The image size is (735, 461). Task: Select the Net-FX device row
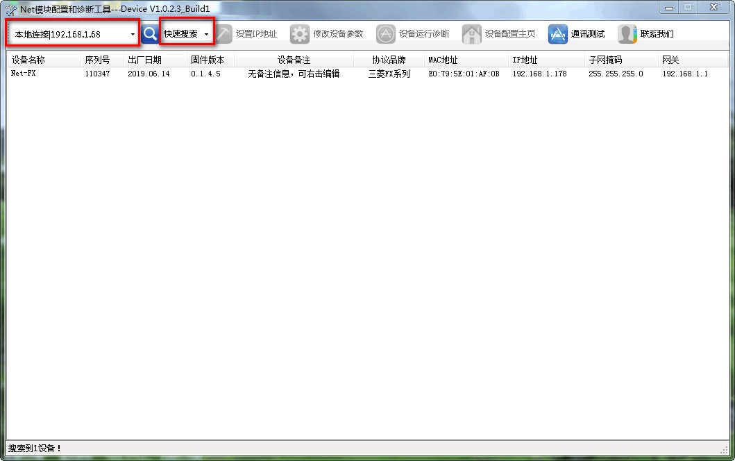coord(367,74)
